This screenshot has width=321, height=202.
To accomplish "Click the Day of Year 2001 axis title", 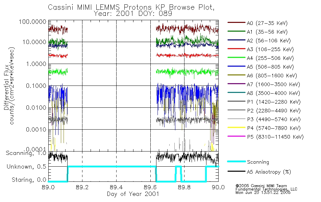I will coord(133,194).
